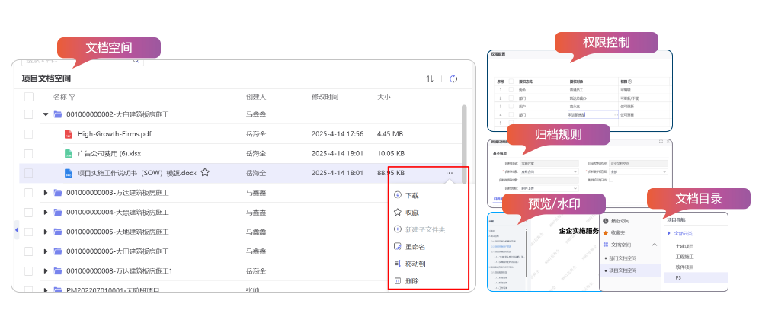
Task: Toggle the select-all checkbox in table header
Action: pyautogui.click(x=29, y=98)
